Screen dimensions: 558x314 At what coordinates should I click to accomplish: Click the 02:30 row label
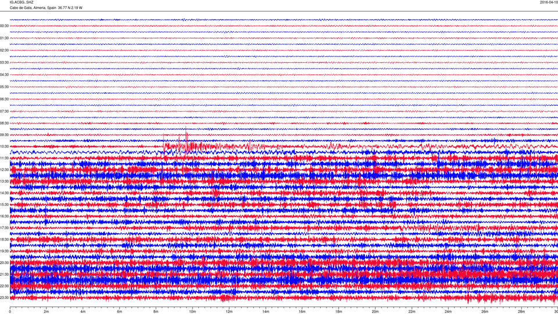(4, 50)
